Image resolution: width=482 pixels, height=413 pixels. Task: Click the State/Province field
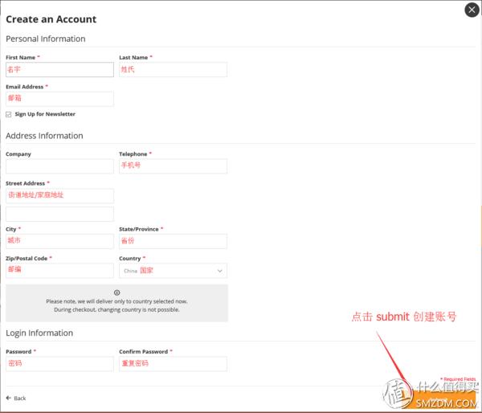click(x=173, y=241)
